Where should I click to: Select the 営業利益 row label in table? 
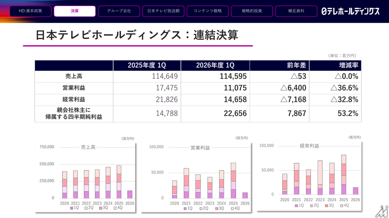coord(73,88)
